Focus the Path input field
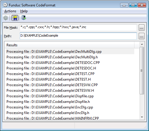Screen dimensions: 149x131 point(78,36)
